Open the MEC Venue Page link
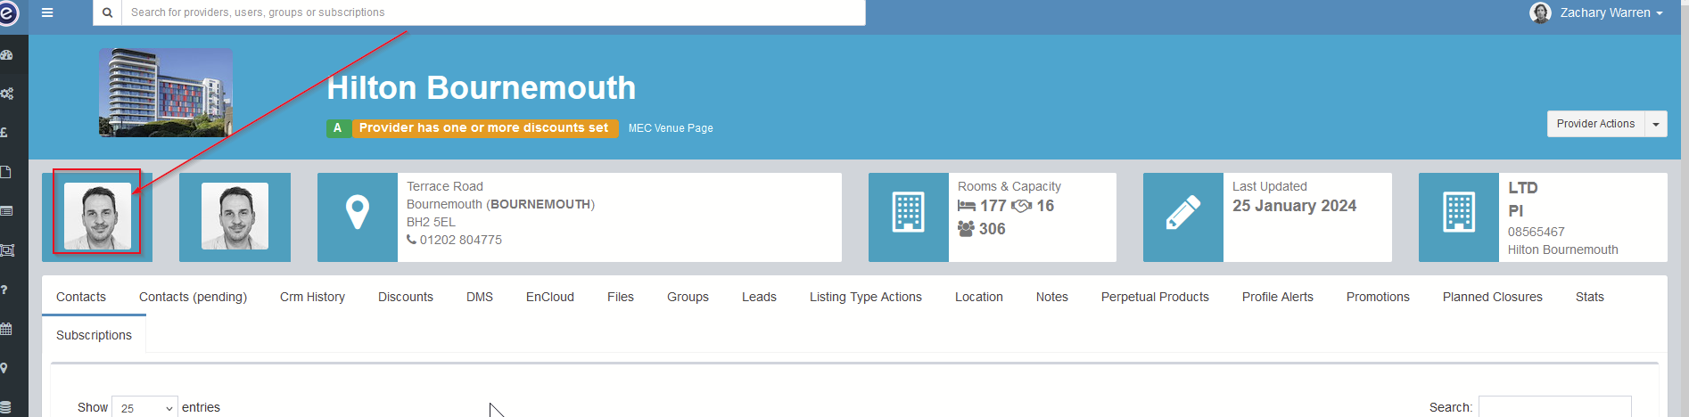 671,128
